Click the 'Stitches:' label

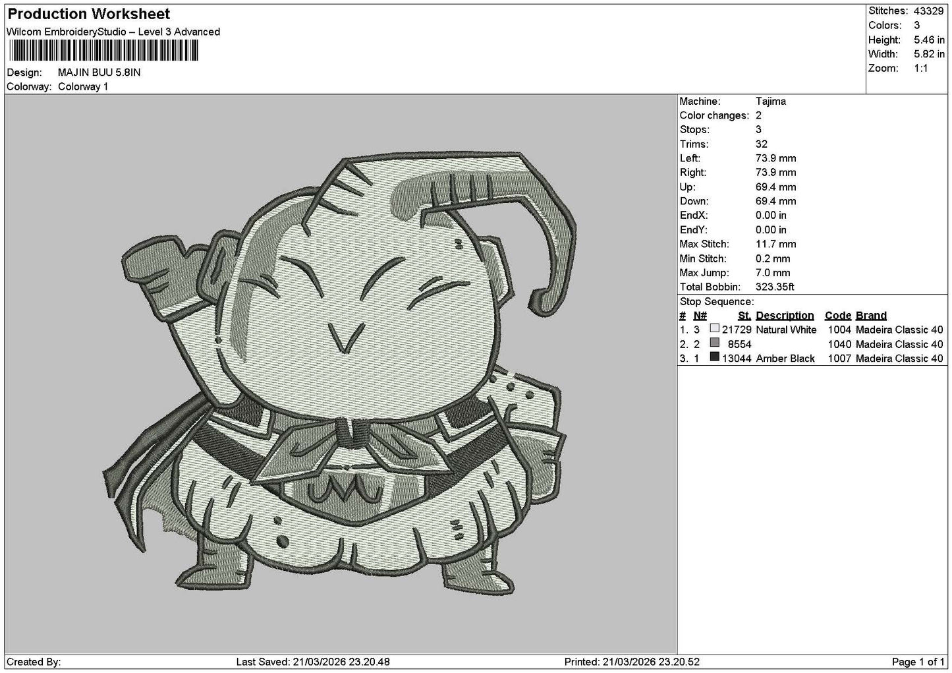[888, 11]
